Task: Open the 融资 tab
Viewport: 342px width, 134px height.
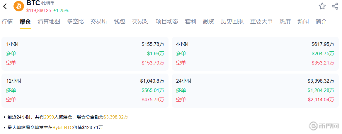Action: pos(208,21)
